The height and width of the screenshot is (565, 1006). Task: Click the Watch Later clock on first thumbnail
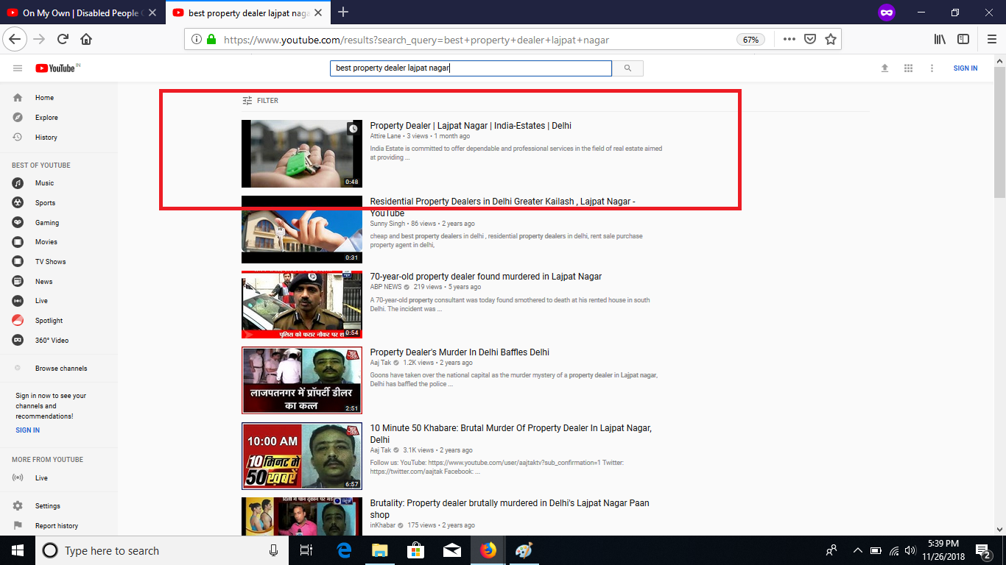(x=353, y=129)
